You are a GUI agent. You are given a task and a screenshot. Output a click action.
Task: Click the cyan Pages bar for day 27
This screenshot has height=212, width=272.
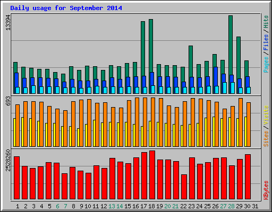[225, 88]
